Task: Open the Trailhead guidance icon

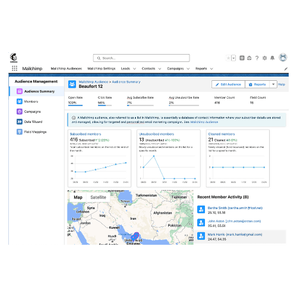Action: pos(249,58)
